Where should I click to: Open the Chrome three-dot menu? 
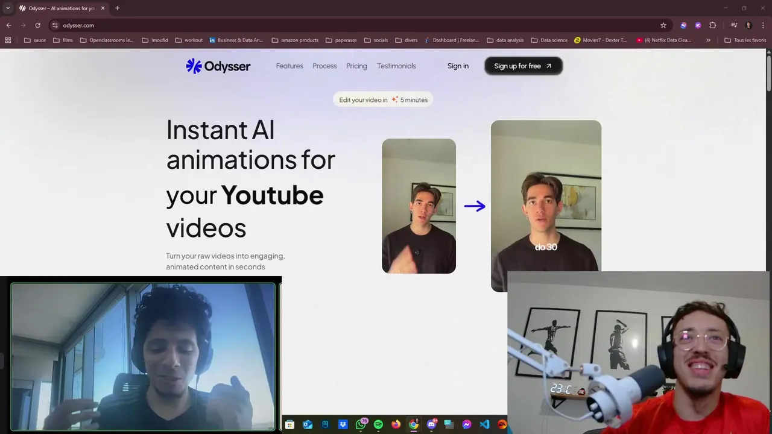tap(762, 25)
